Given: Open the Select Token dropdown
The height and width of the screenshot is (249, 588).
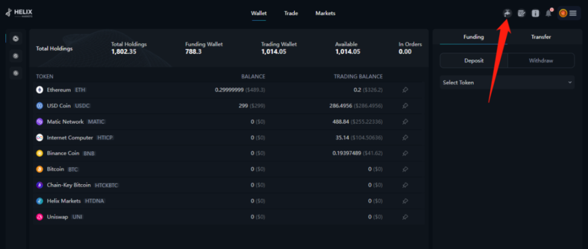Looking at the screenshot, I should 507,82.
